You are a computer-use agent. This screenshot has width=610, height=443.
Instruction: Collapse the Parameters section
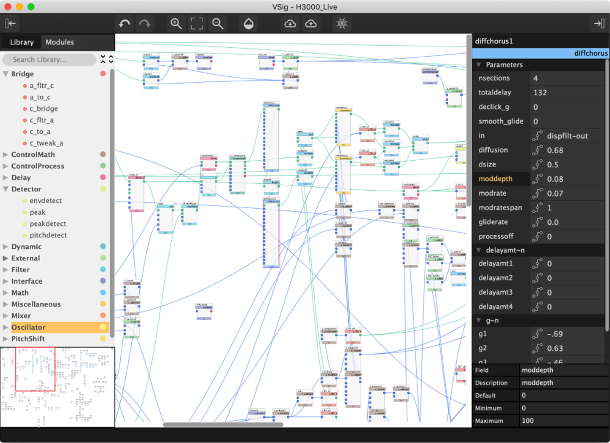(479, 65)
